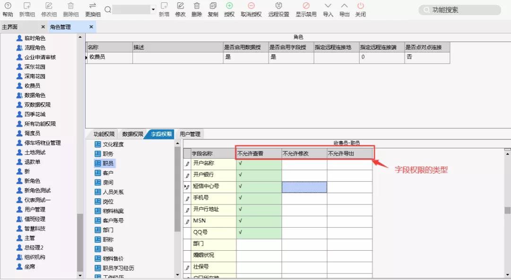Select the 收费员 row in 角色 grid
The image size is (511, 280).
point(268,57)
